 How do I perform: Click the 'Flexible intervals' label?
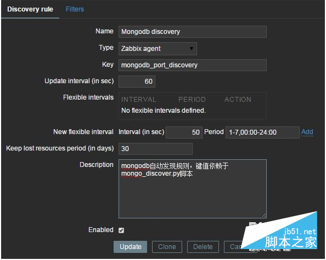click(88, 97)
